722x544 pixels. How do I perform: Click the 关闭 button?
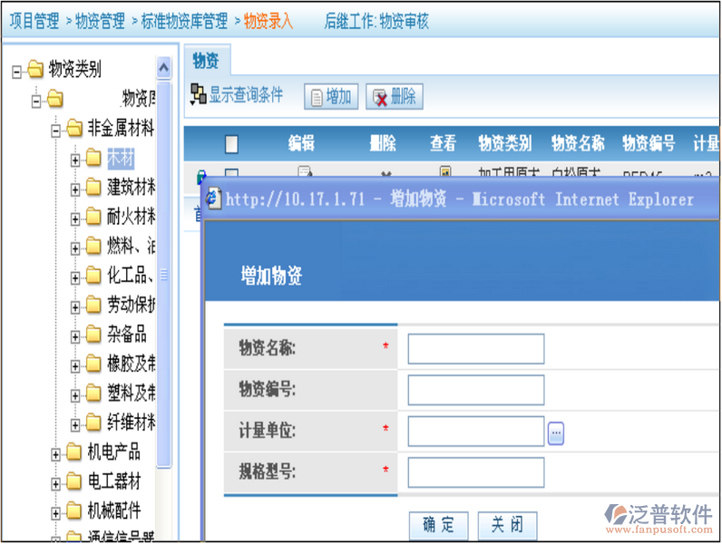pos(507,524)
